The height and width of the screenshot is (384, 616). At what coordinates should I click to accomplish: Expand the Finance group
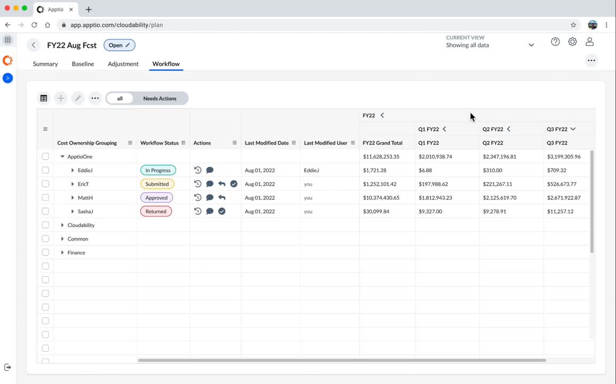[x=62, y=252]
